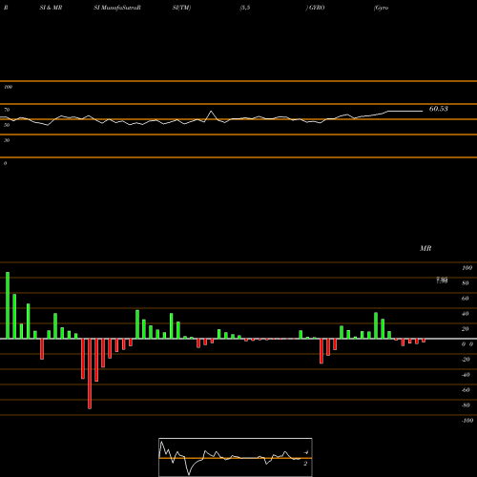Click the 60 label on MR axis
The width and height of the screenshot is (477, 477).
(466, 299)
